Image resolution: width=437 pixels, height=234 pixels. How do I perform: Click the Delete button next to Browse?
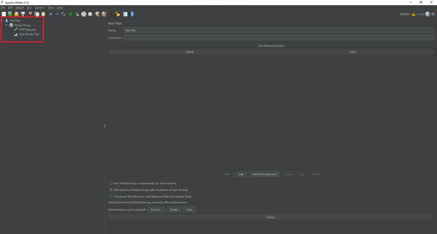pos(174,210)
